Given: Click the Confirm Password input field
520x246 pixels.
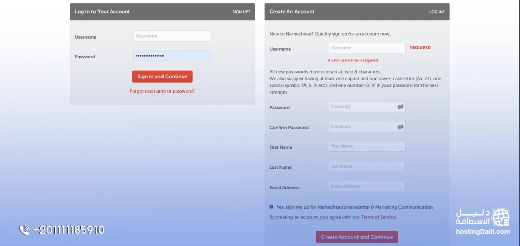Looking at the screenshot, I should pos(362,127).
